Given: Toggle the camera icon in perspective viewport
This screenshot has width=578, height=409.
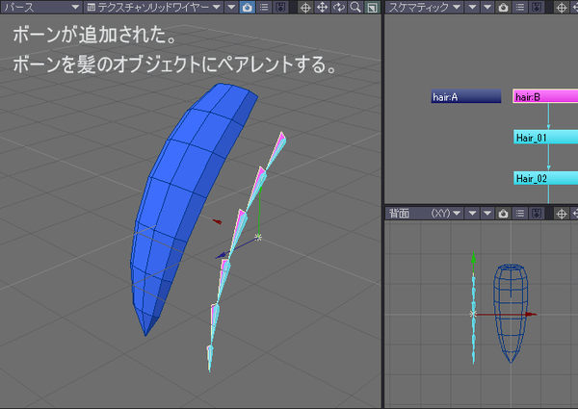Looking at the screenshot, I should [248, 7].
